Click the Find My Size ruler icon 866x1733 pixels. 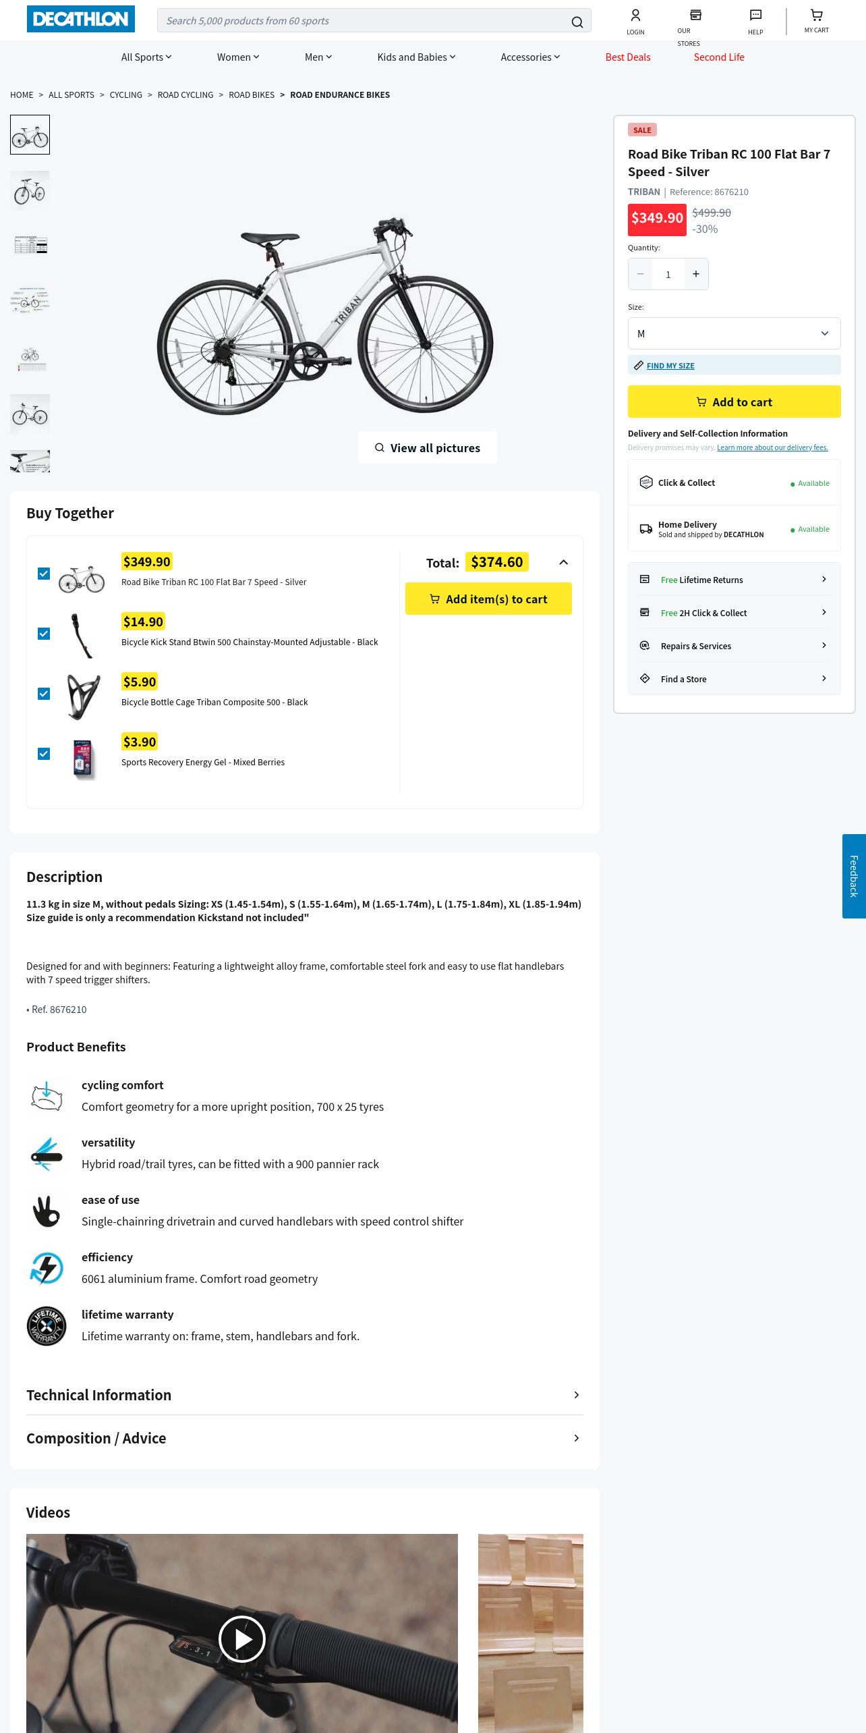pos(639,365)
